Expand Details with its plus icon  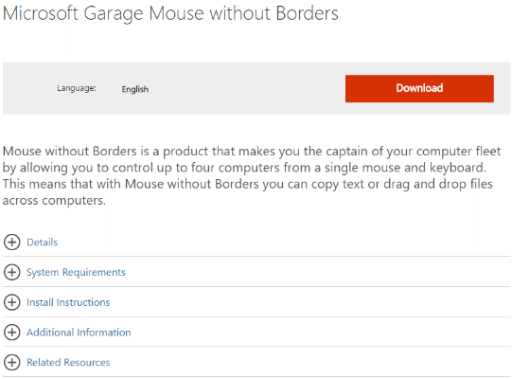click(12, 242)
